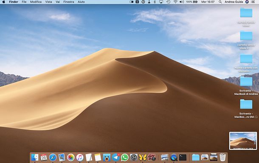Launch iTunes from the Dock
The image size is (259, 163).
[x=80, y=157]
